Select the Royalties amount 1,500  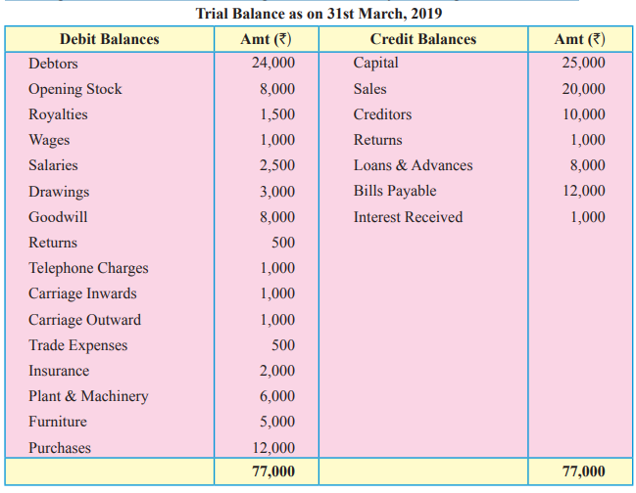tap(277, 114)
